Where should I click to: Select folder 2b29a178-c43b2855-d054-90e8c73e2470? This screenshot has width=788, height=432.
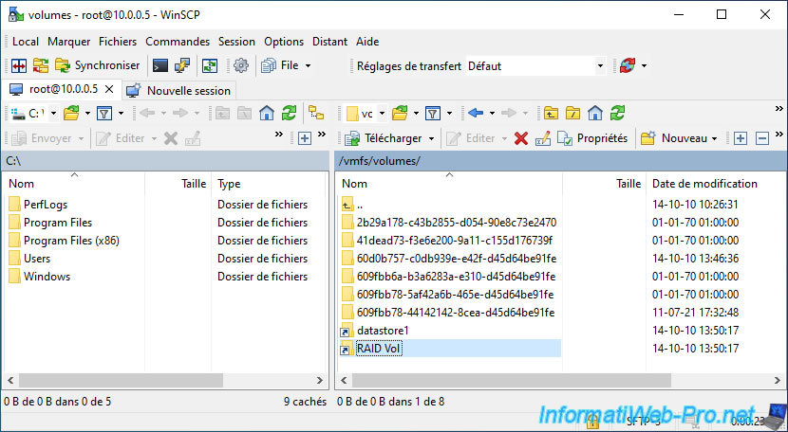(x=457, y=223)
